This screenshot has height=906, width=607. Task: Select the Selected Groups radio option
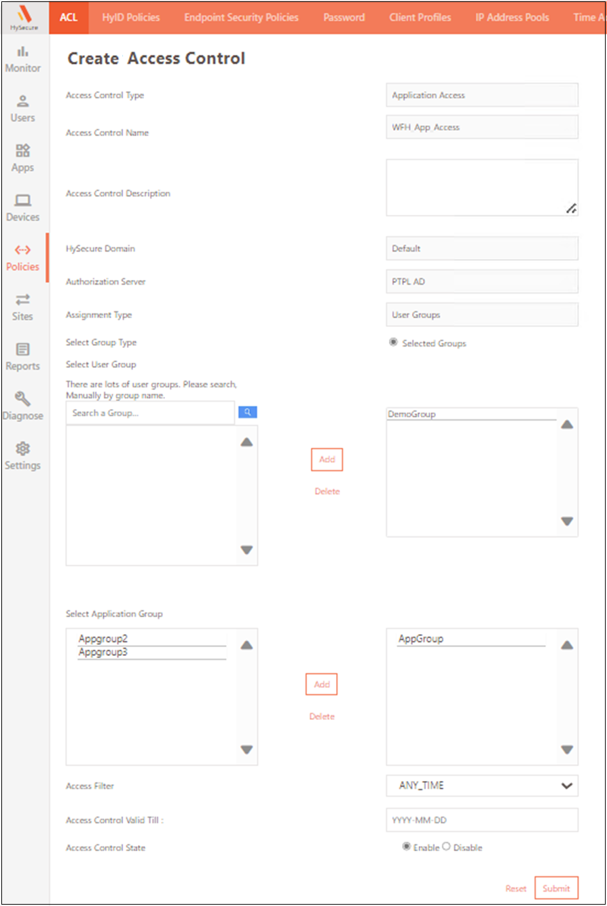[393, 343]
